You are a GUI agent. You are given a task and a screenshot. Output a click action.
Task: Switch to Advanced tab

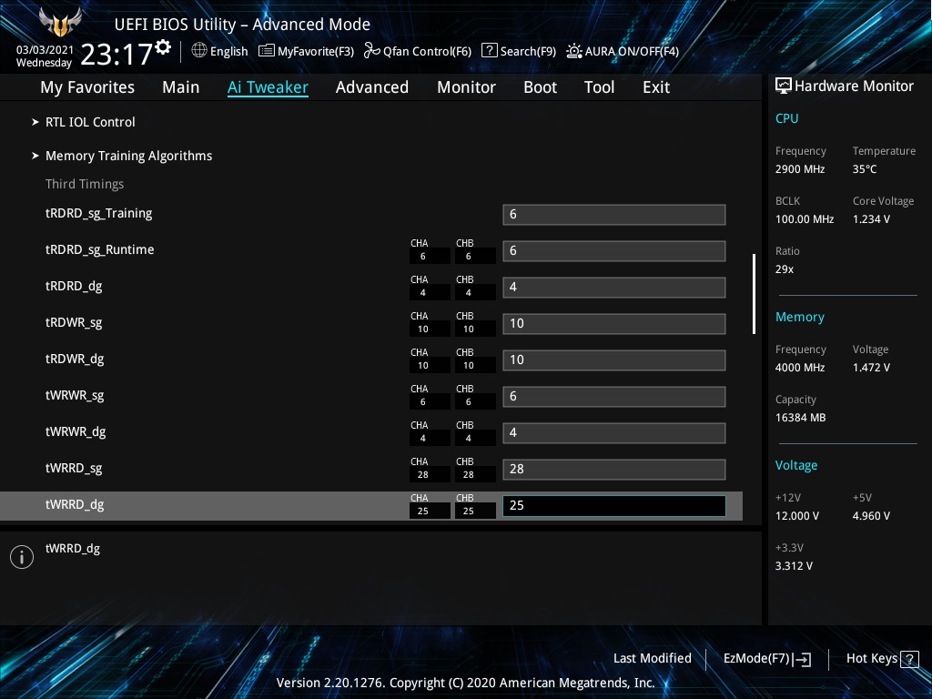coord(372,87)
